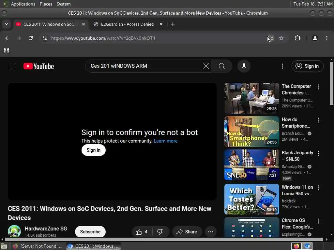This screenshot has height=250, width=334.
Task: Clear the search box with X icon
Action: 206,66
